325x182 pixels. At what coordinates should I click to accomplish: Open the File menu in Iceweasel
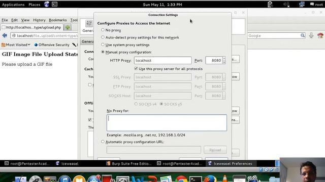(x=5, y=20)
